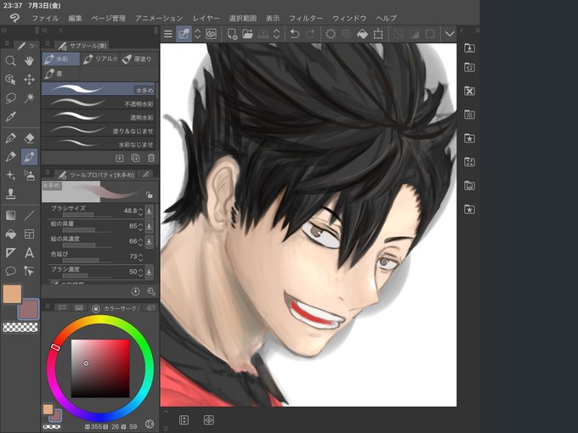Delete sub tool with trash icon
This screenshot has width=578, height=433.
(151, 158)
